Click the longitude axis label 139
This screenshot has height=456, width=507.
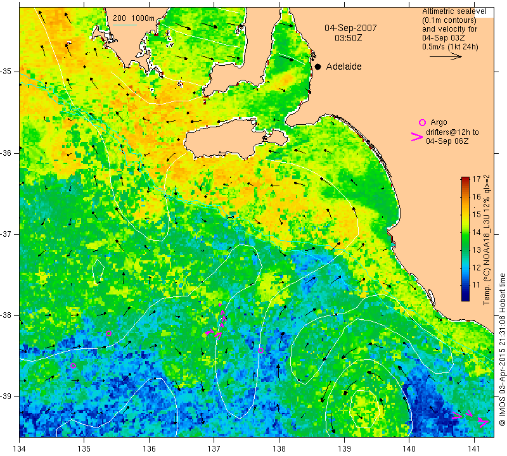point(344,449)
